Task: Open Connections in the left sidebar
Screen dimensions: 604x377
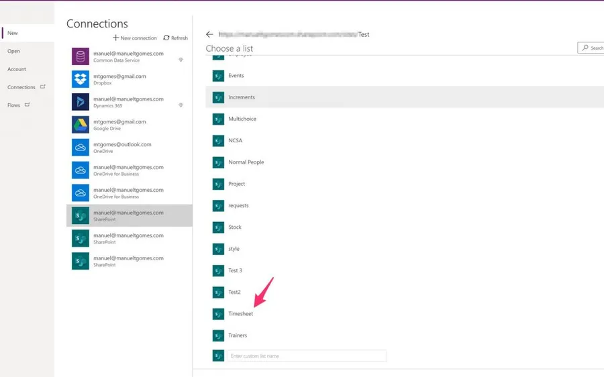Action: 21,87
